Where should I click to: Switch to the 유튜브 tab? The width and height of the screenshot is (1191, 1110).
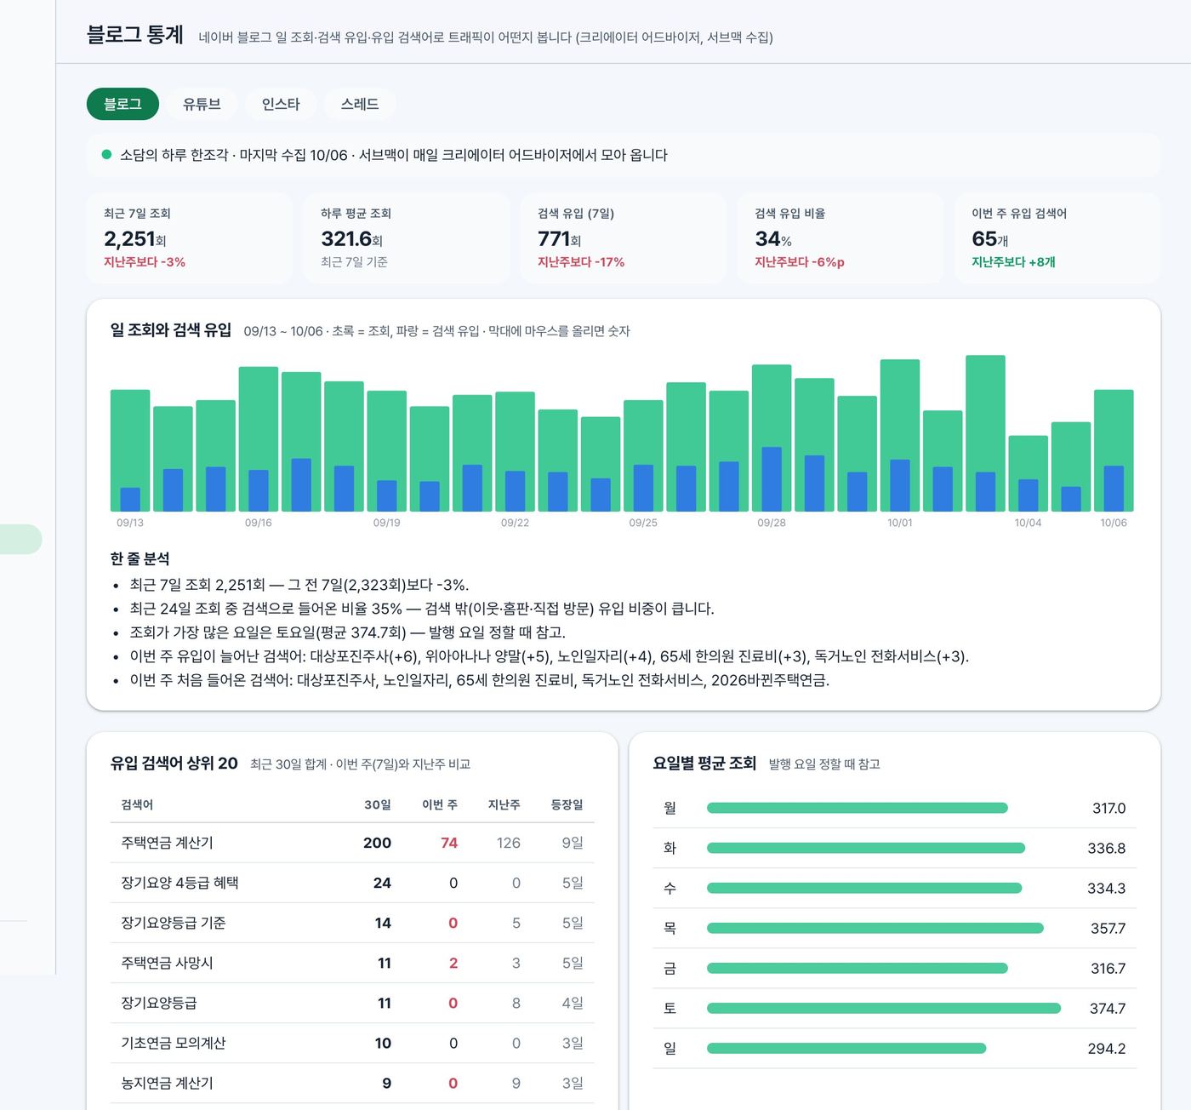[x=202, y=104]
